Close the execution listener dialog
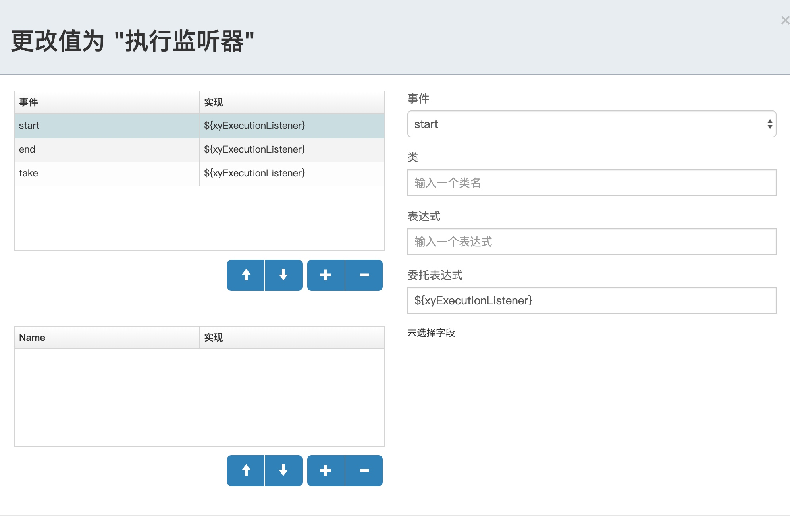The height and width of the screenshot is (522, 790). coord(784,20)
